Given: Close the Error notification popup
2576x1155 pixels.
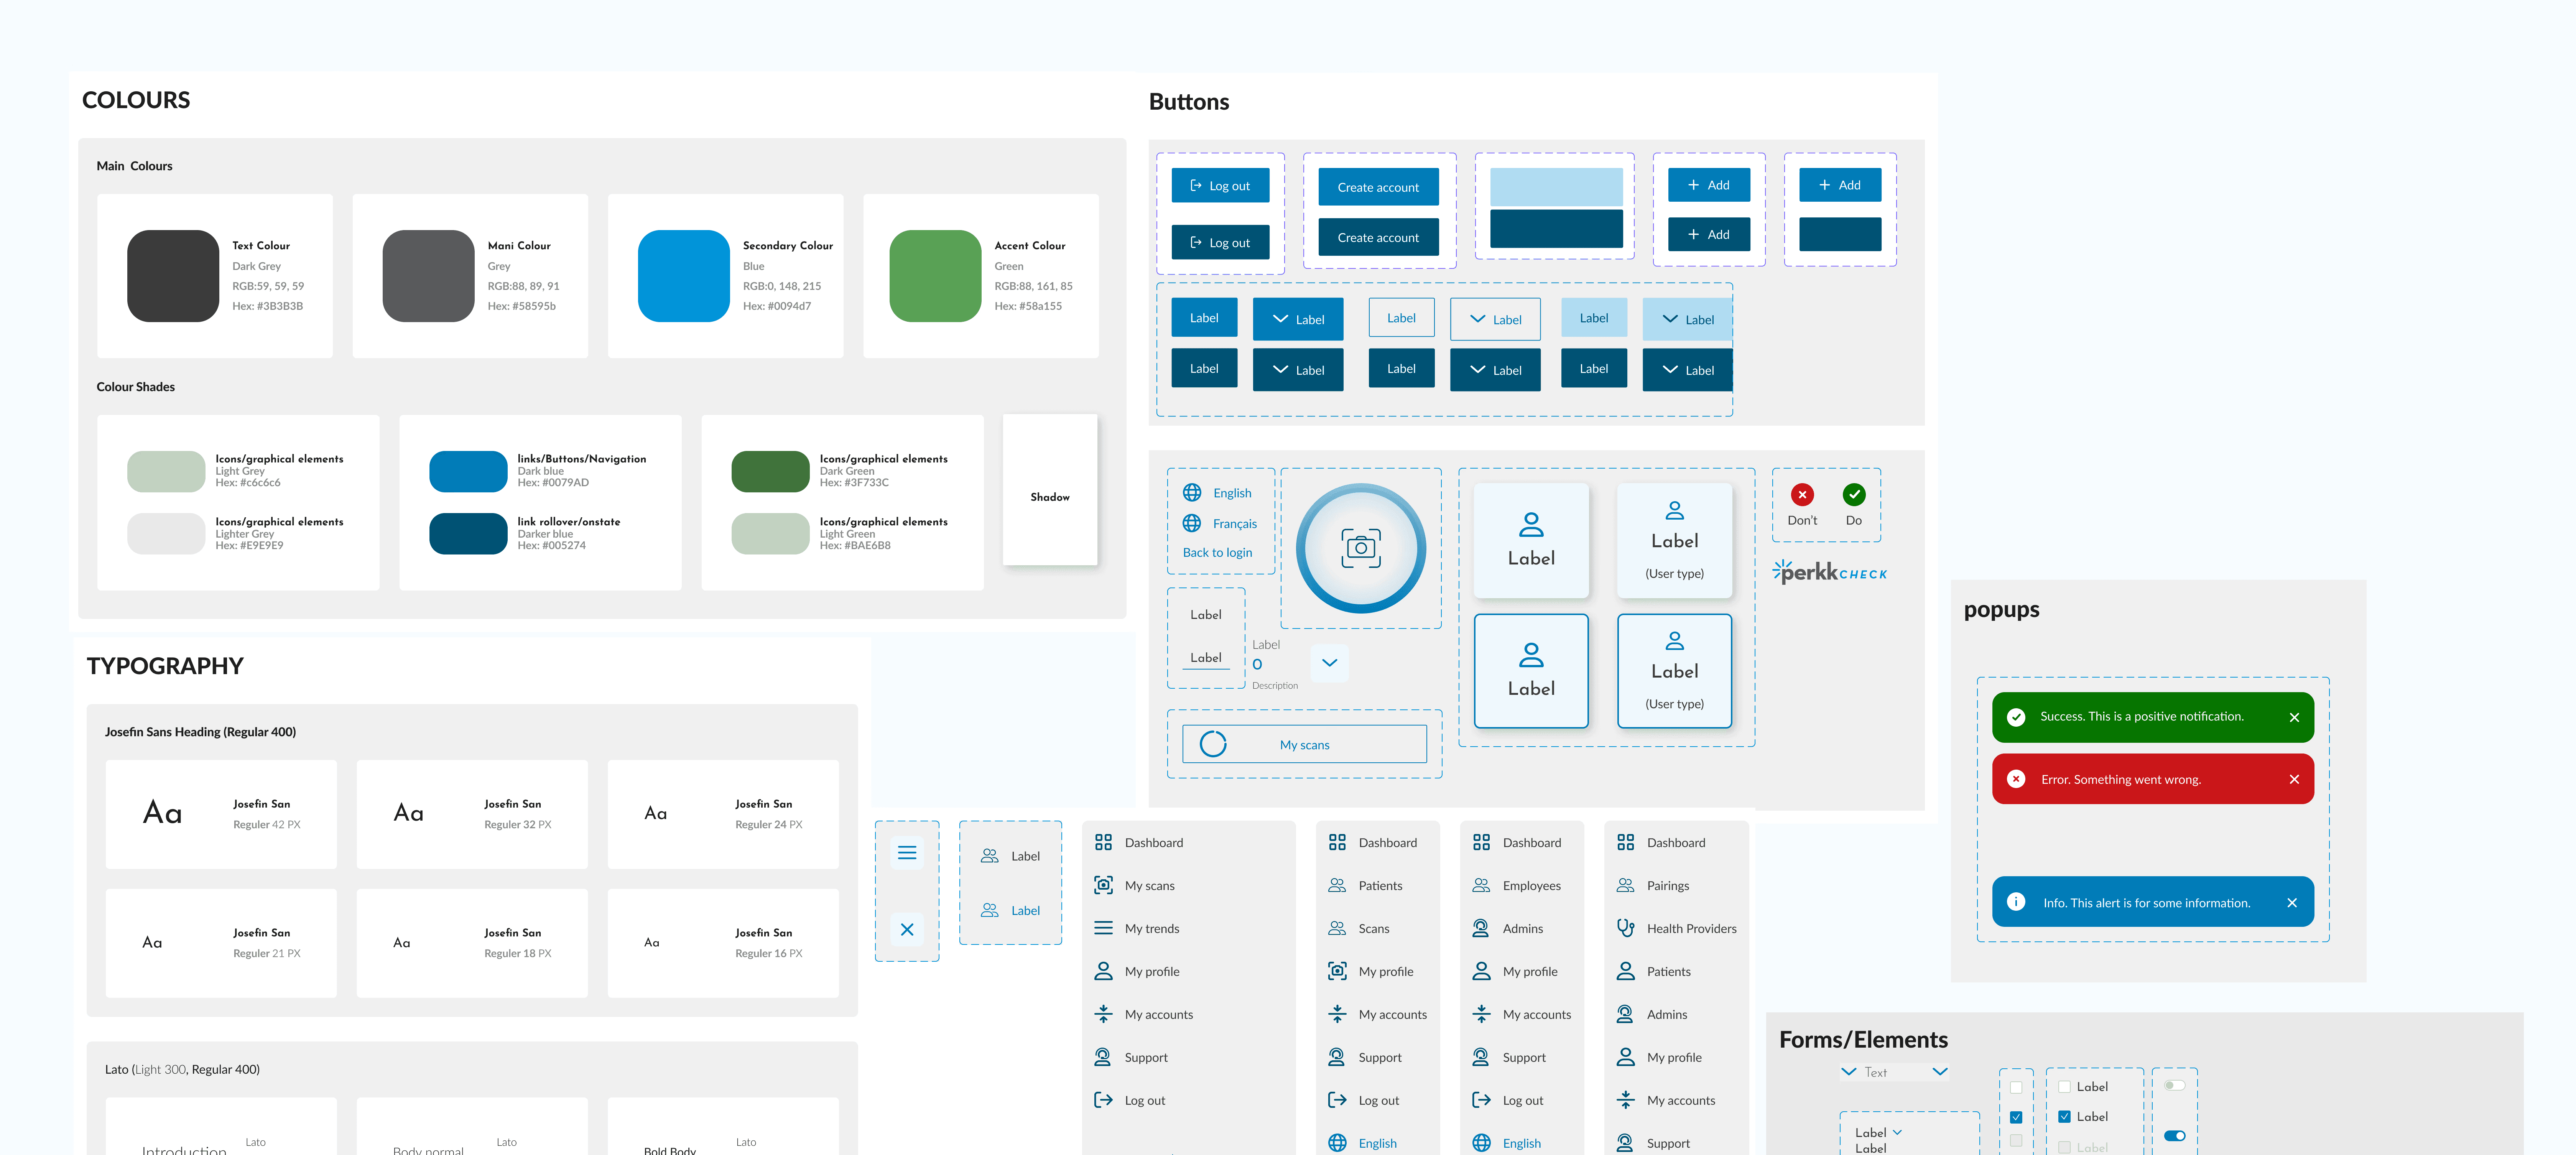Looking at the screenshot, I should 2294,779.
